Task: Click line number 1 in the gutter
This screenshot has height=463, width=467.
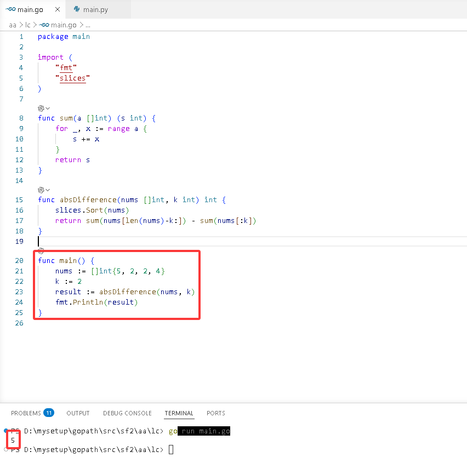Action: (21, 37)
